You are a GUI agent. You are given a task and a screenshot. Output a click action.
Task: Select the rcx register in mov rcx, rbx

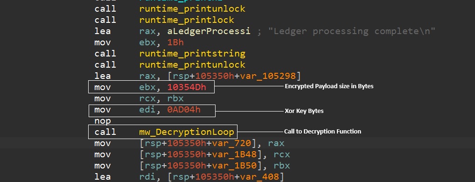point(147,98)
